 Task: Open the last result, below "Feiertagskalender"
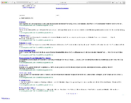click(x=27, y=88)
